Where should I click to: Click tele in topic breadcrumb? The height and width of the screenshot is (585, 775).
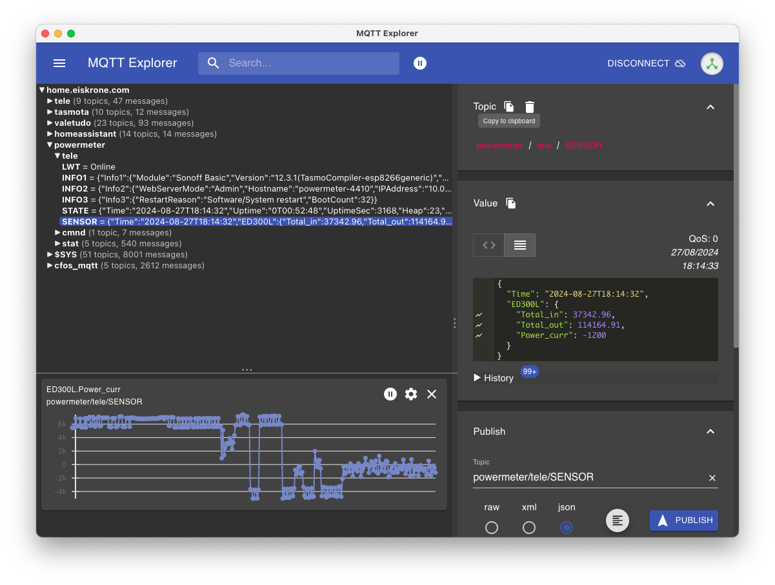click(x=544, y=146)
